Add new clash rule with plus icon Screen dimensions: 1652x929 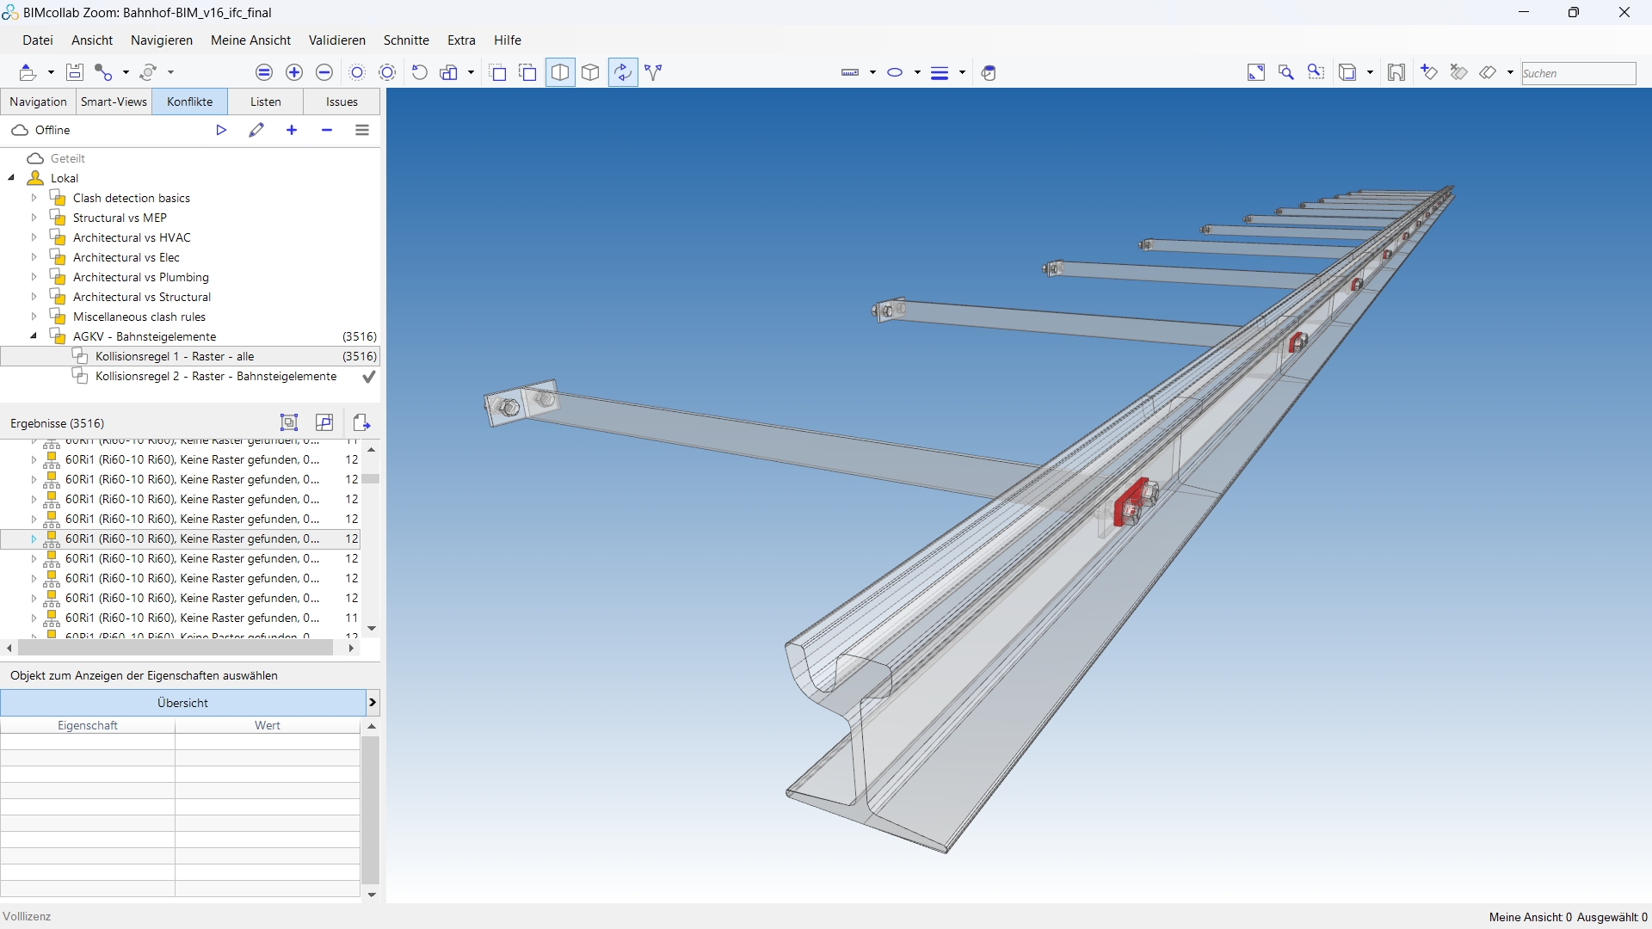292,130
